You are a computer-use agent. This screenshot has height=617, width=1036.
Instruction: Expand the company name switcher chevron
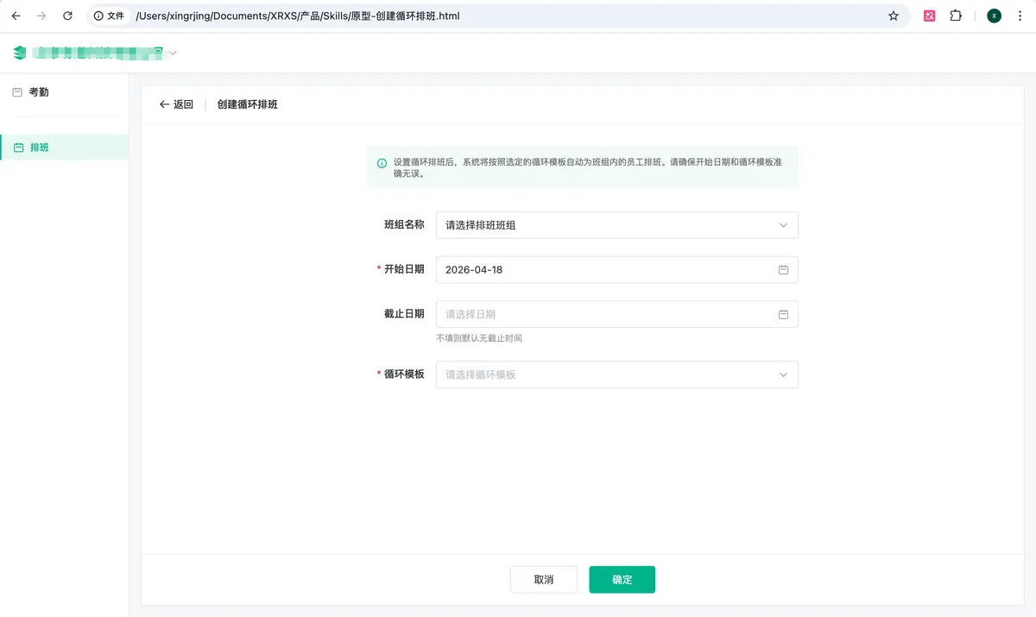click(173, 54)
